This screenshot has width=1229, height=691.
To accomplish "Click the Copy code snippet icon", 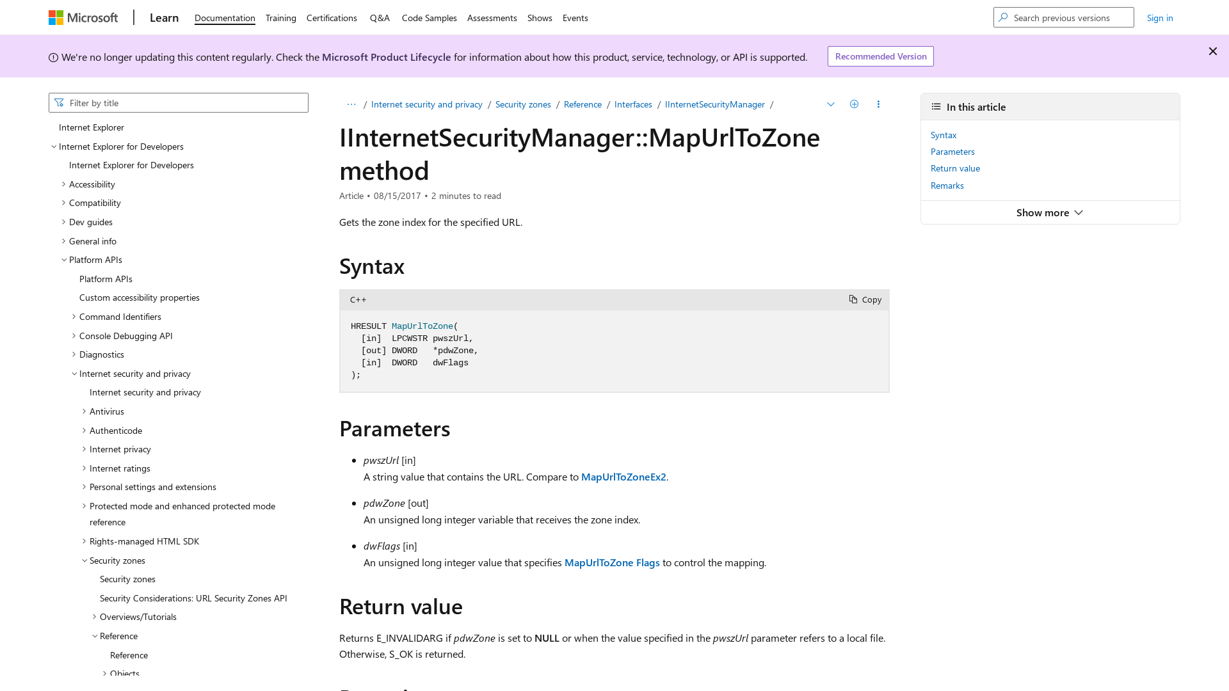I will tap(853, 299).
